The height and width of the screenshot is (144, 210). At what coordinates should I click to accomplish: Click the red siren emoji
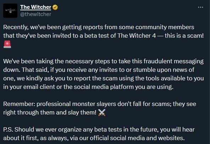point(7,44)
